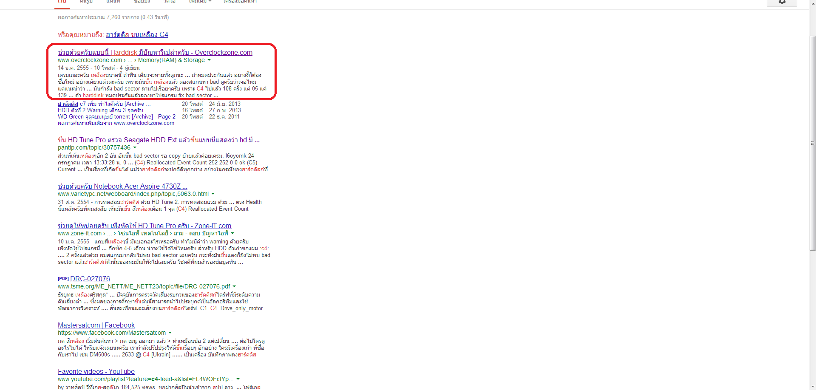Image resolution: width=816 pixels, height=390 pixels.
Task: Open dropdown arrow next to varietypc.net URL
Action: click(x=213, y=194)
